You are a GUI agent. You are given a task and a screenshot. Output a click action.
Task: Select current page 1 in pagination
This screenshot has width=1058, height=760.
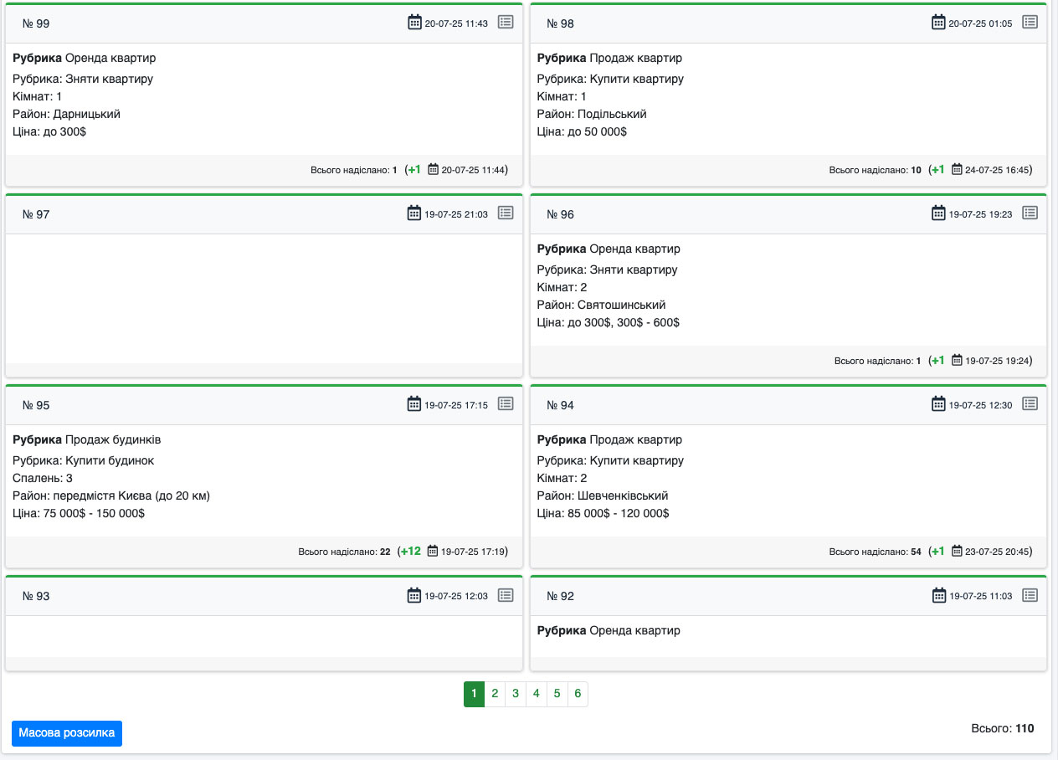click(x=474, y=694)
